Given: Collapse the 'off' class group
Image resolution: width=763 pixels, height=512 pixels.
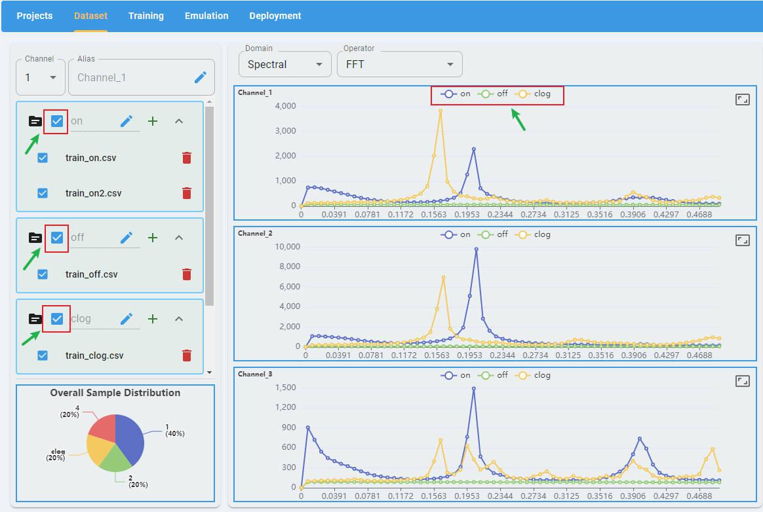Looking at the screenshot, I should click(179, 238).
